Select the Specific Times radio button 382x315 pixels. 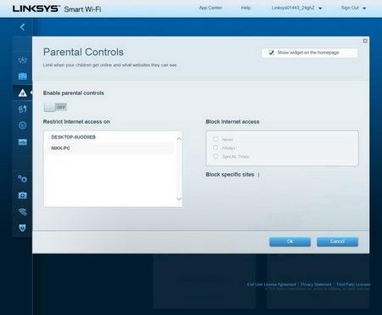pyautogui.click(x=216, y=156)
